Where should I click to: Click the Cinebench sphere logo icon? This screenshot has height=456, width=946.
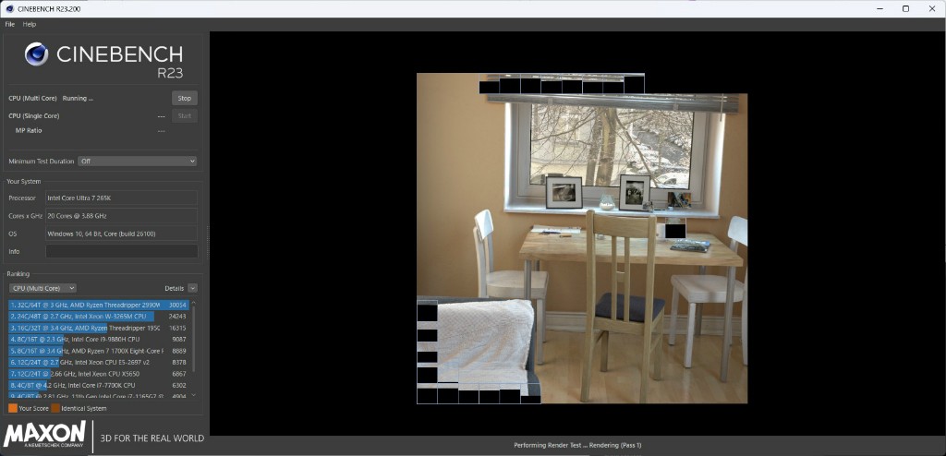tap(36, 54)
